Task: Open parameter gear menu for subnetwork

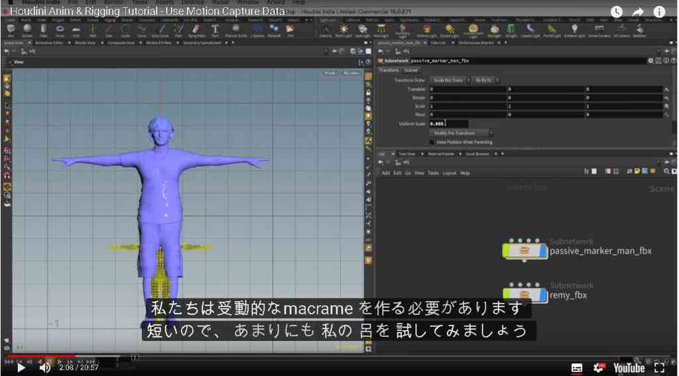Action: coord(650,61)
